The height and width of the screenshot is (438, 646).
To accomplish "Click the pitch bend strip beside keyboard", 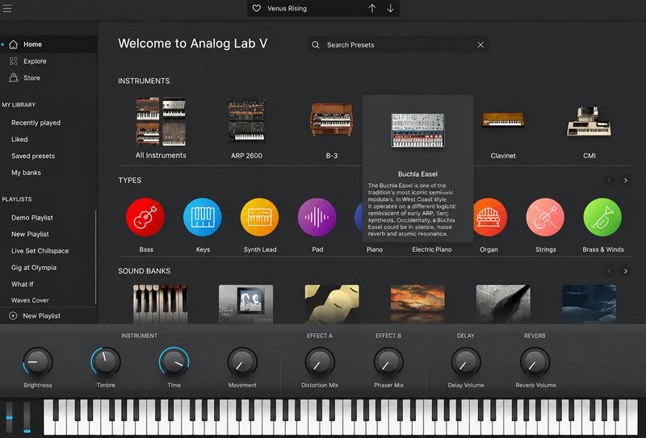I will [x=9, y=417].
